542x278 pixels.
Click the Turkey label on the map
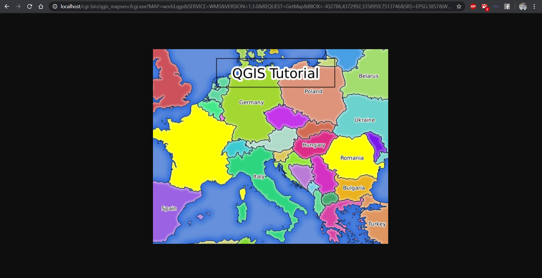click(377, 224)
